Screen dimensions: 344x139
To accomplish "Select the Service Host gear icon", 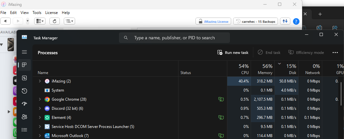I will 47,127.
